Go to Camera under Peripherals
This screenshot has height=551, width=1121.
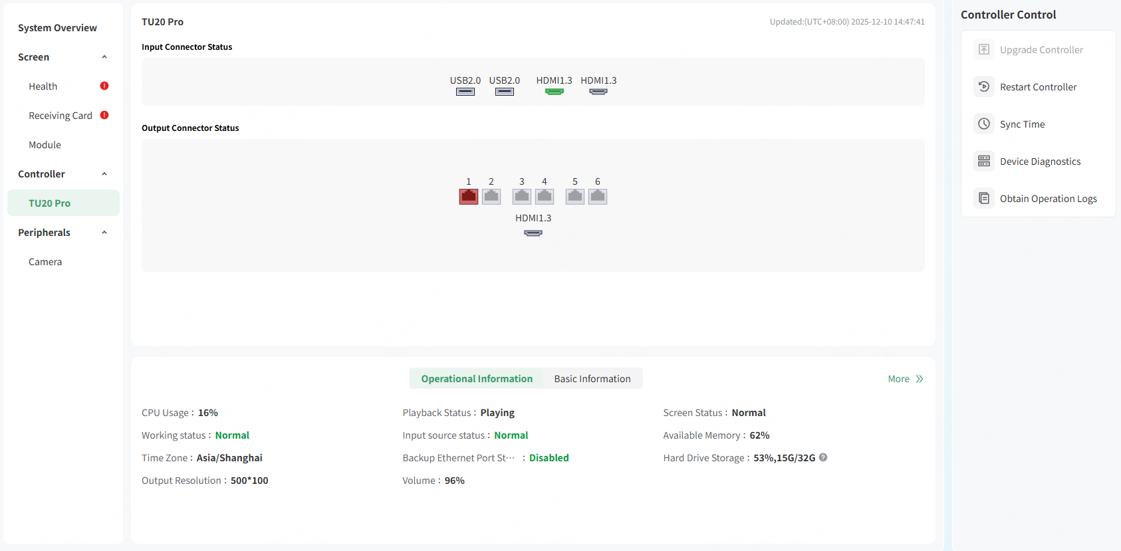click(x=45, y=262)
